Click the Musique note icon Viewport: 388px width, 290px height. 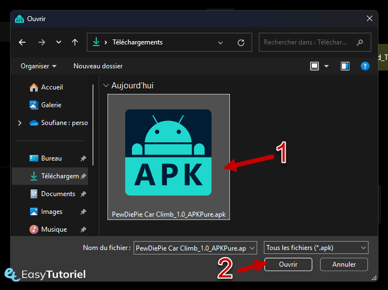pyautogui.click(x=34, y=229)
